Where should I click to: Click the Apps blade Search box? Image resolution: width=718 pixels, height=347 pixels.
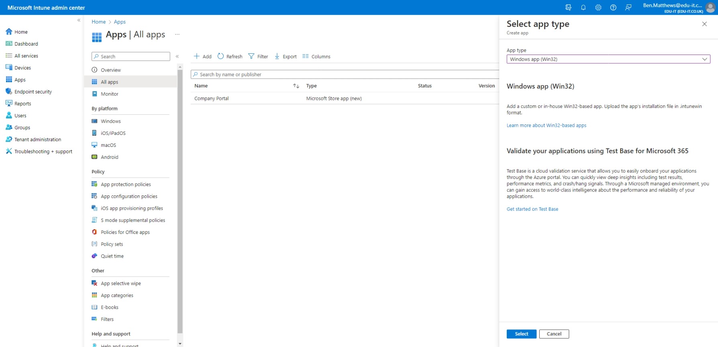coord(131,57)
